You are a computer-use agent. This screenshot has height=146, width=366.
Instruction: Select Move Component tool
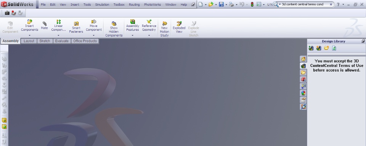94,25
